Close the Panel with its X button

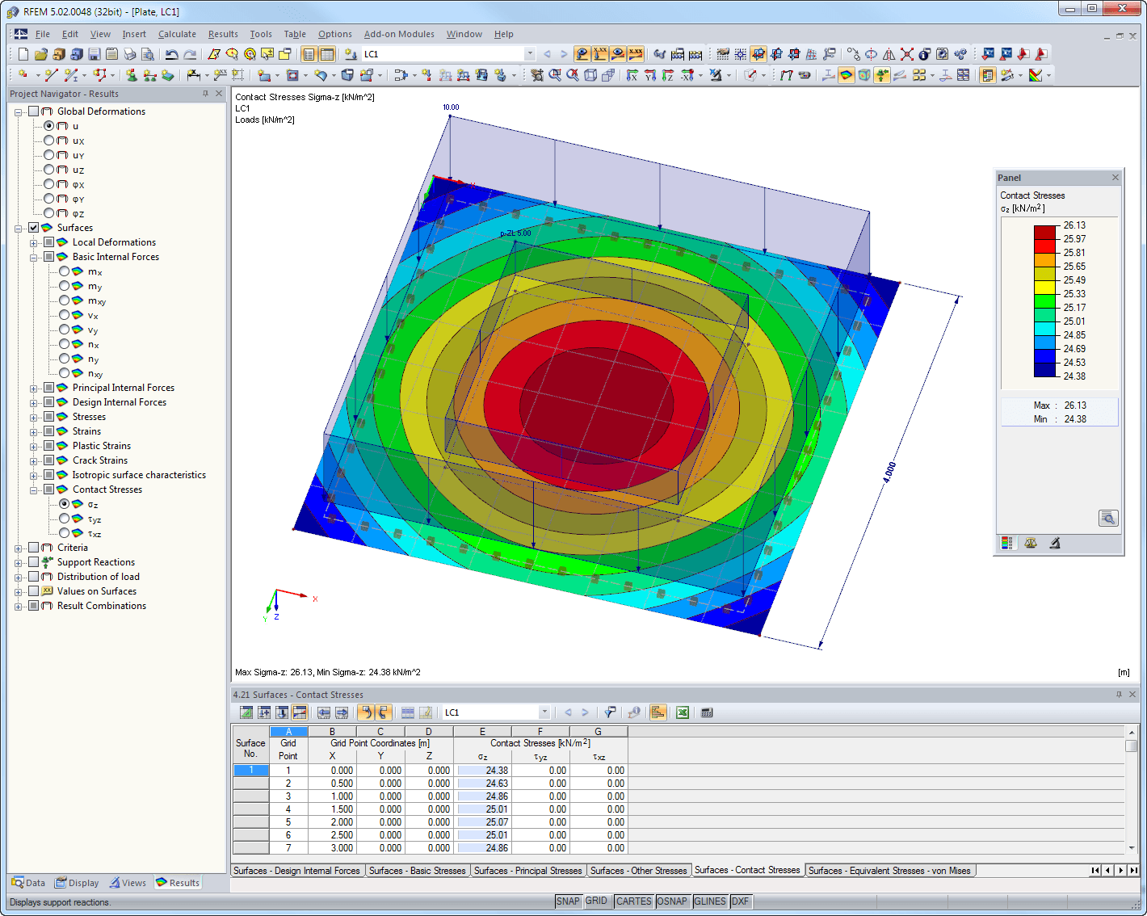1115,178
